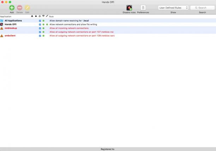Select the port 139 (netbios-ssn) rule text
This screenshot has height=151, width=216.
pyautogui.click(x=82, y=35)
